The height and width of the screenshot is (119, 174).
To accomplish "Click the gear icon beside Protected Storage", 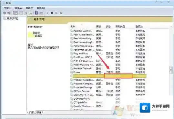I will pyautogui.click(x=71, y=87).
